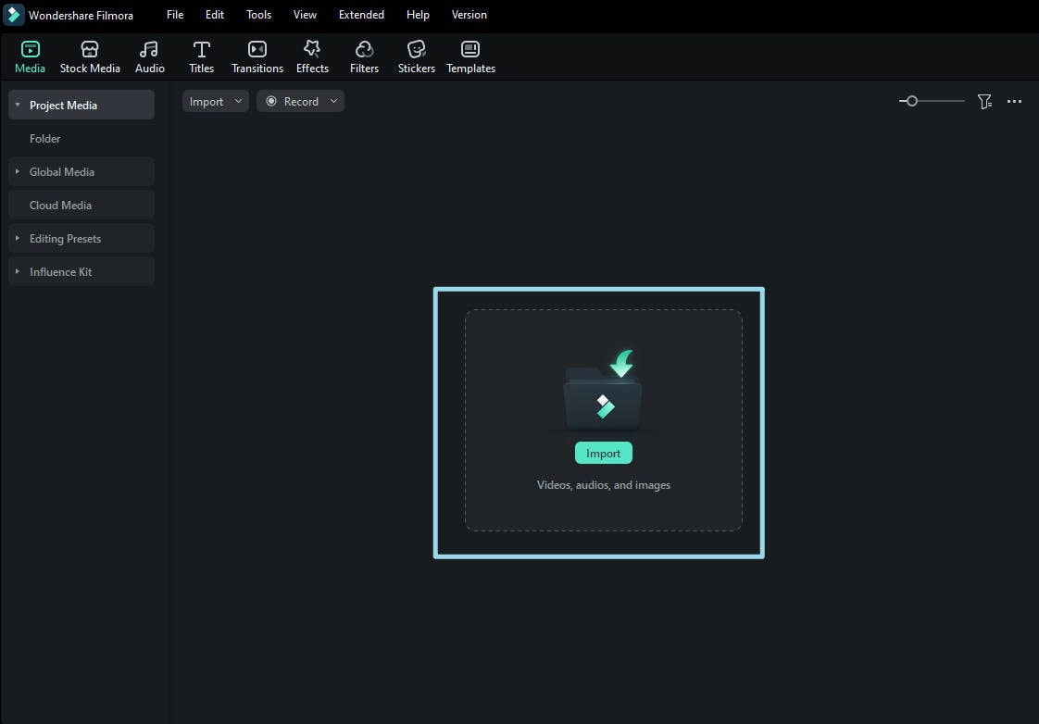Click the import folder illustration icon
The image size is (1039, 724).
(x=602, y=390)
